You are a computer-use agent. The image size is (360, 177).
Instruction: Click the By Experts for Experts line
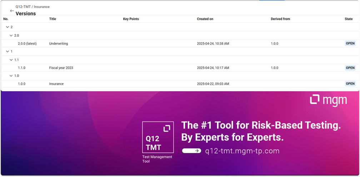[232, 137]
